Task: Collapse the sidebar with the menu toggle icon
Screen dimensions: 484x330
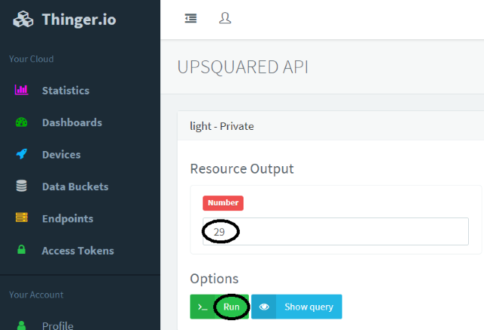Action: coord(191,18)
